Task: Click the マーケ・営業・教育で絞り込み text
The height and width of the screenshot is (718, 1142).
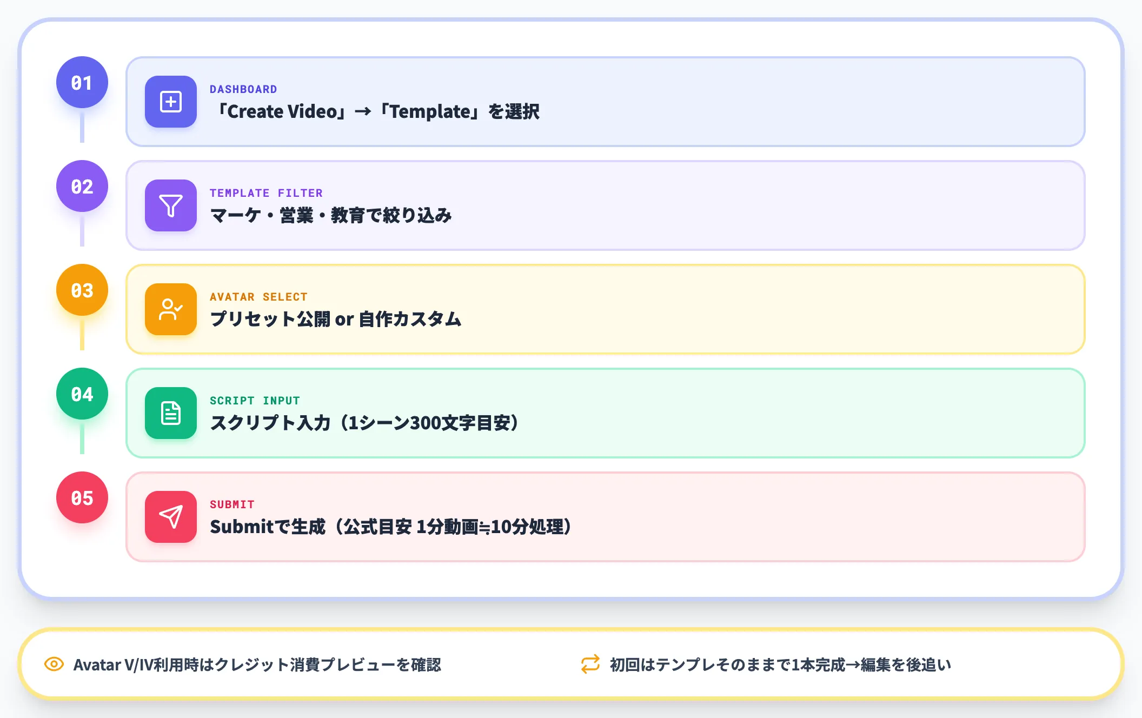Action: (x=331, y=215)
